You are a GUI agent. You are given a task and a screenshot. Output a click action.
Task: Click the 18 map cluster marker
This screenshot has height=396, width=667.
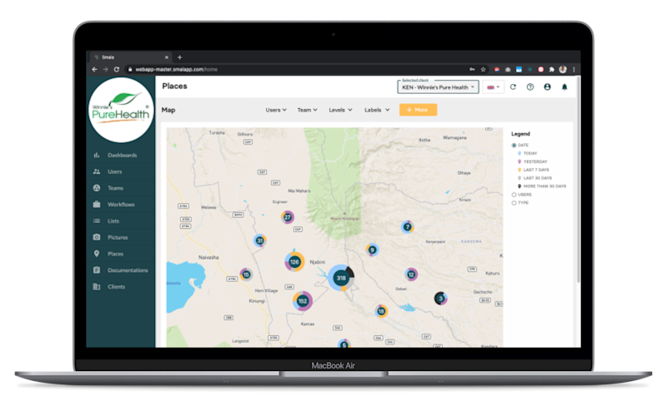(x=381, y=311)
